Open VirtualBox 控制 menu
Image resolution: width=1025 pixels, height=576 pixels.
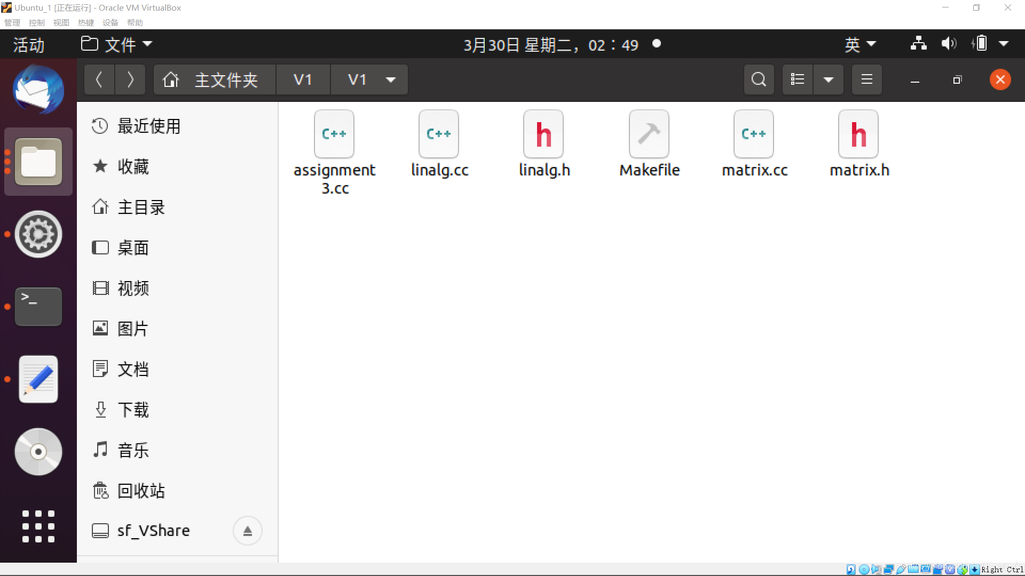pos(37,22)
